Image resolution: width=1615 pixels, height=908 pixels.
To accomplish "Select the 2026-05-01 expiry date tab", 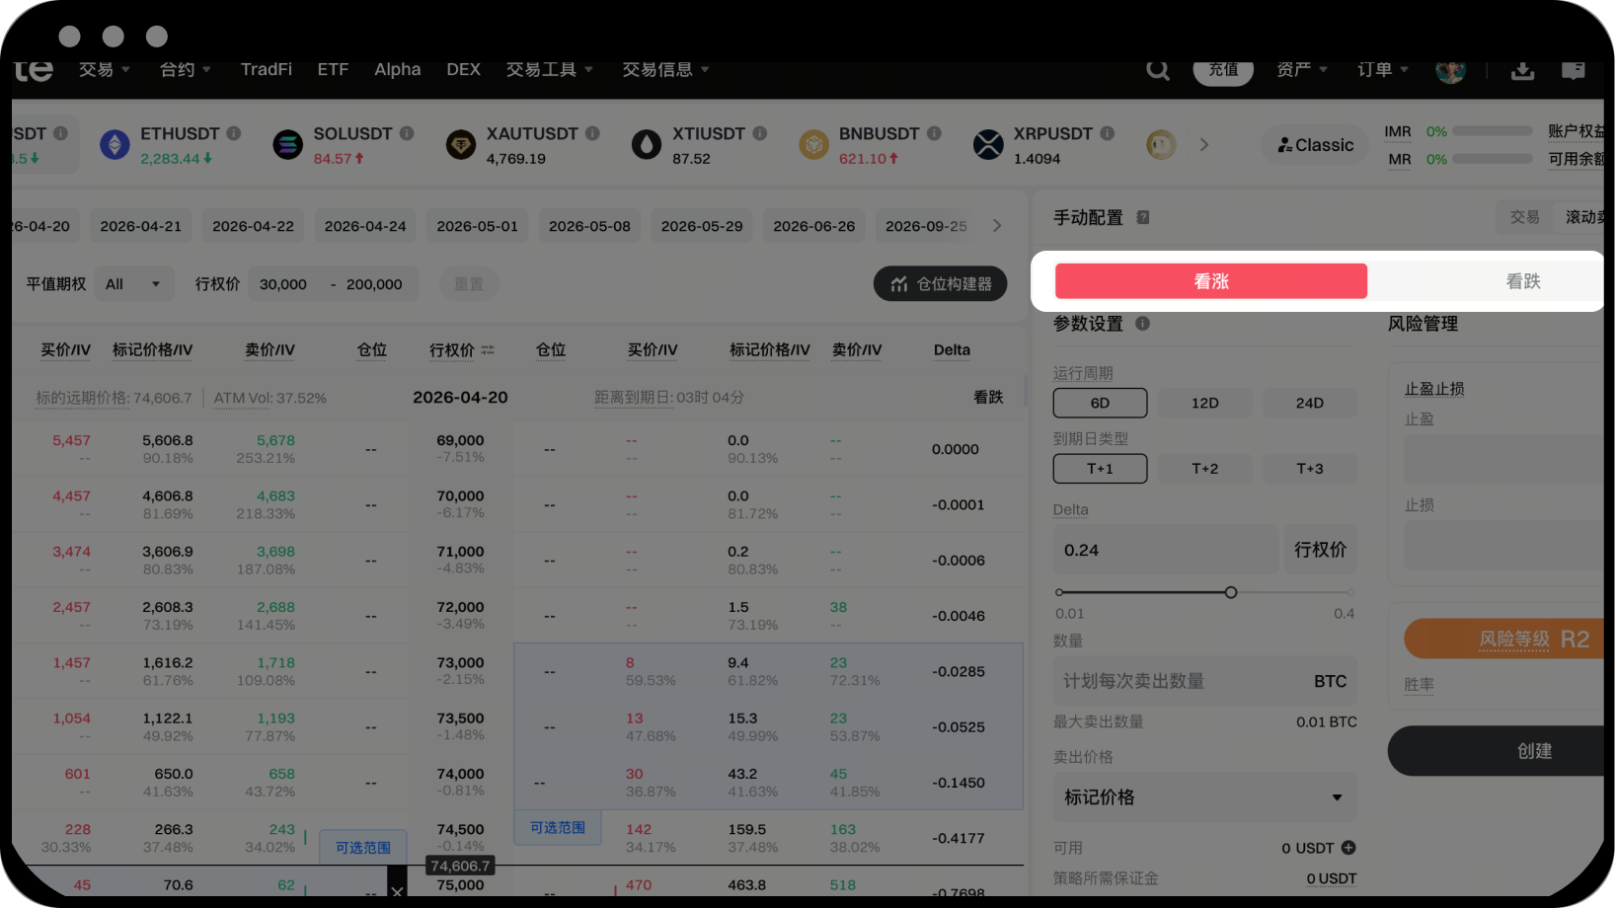I will point(477,226).
